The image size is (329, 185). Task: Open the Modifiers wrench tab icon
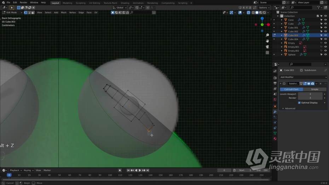tap(275, 112)
